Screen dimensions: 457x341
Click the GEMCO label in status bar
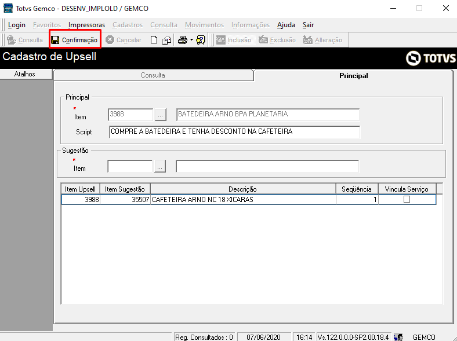[424, 337]
